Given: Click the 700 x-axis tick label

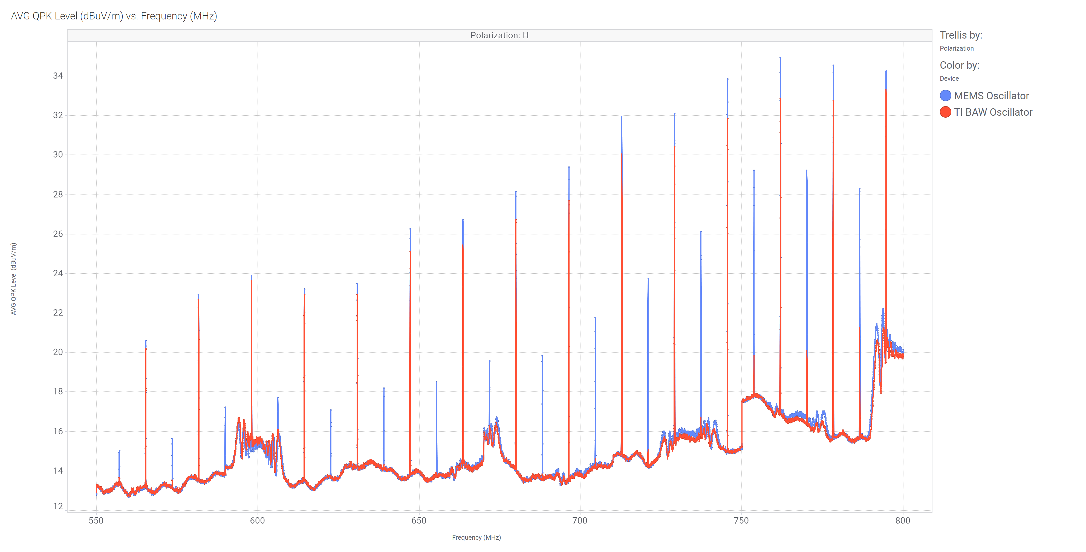Looking at the screenshot, I should (580, 520).
